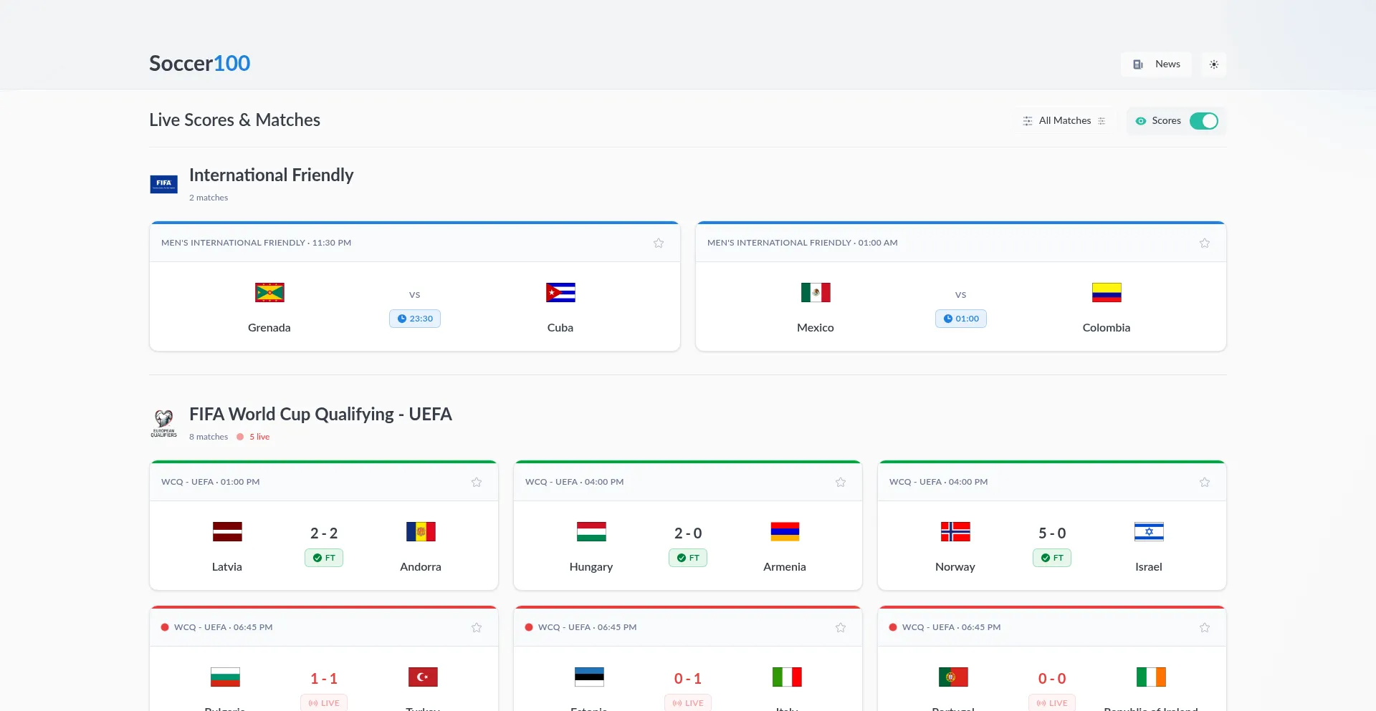Viewport: 1376px width, 711px height.
Task: Favorite the Grenada vs Cuba match star
Action: 658,243
